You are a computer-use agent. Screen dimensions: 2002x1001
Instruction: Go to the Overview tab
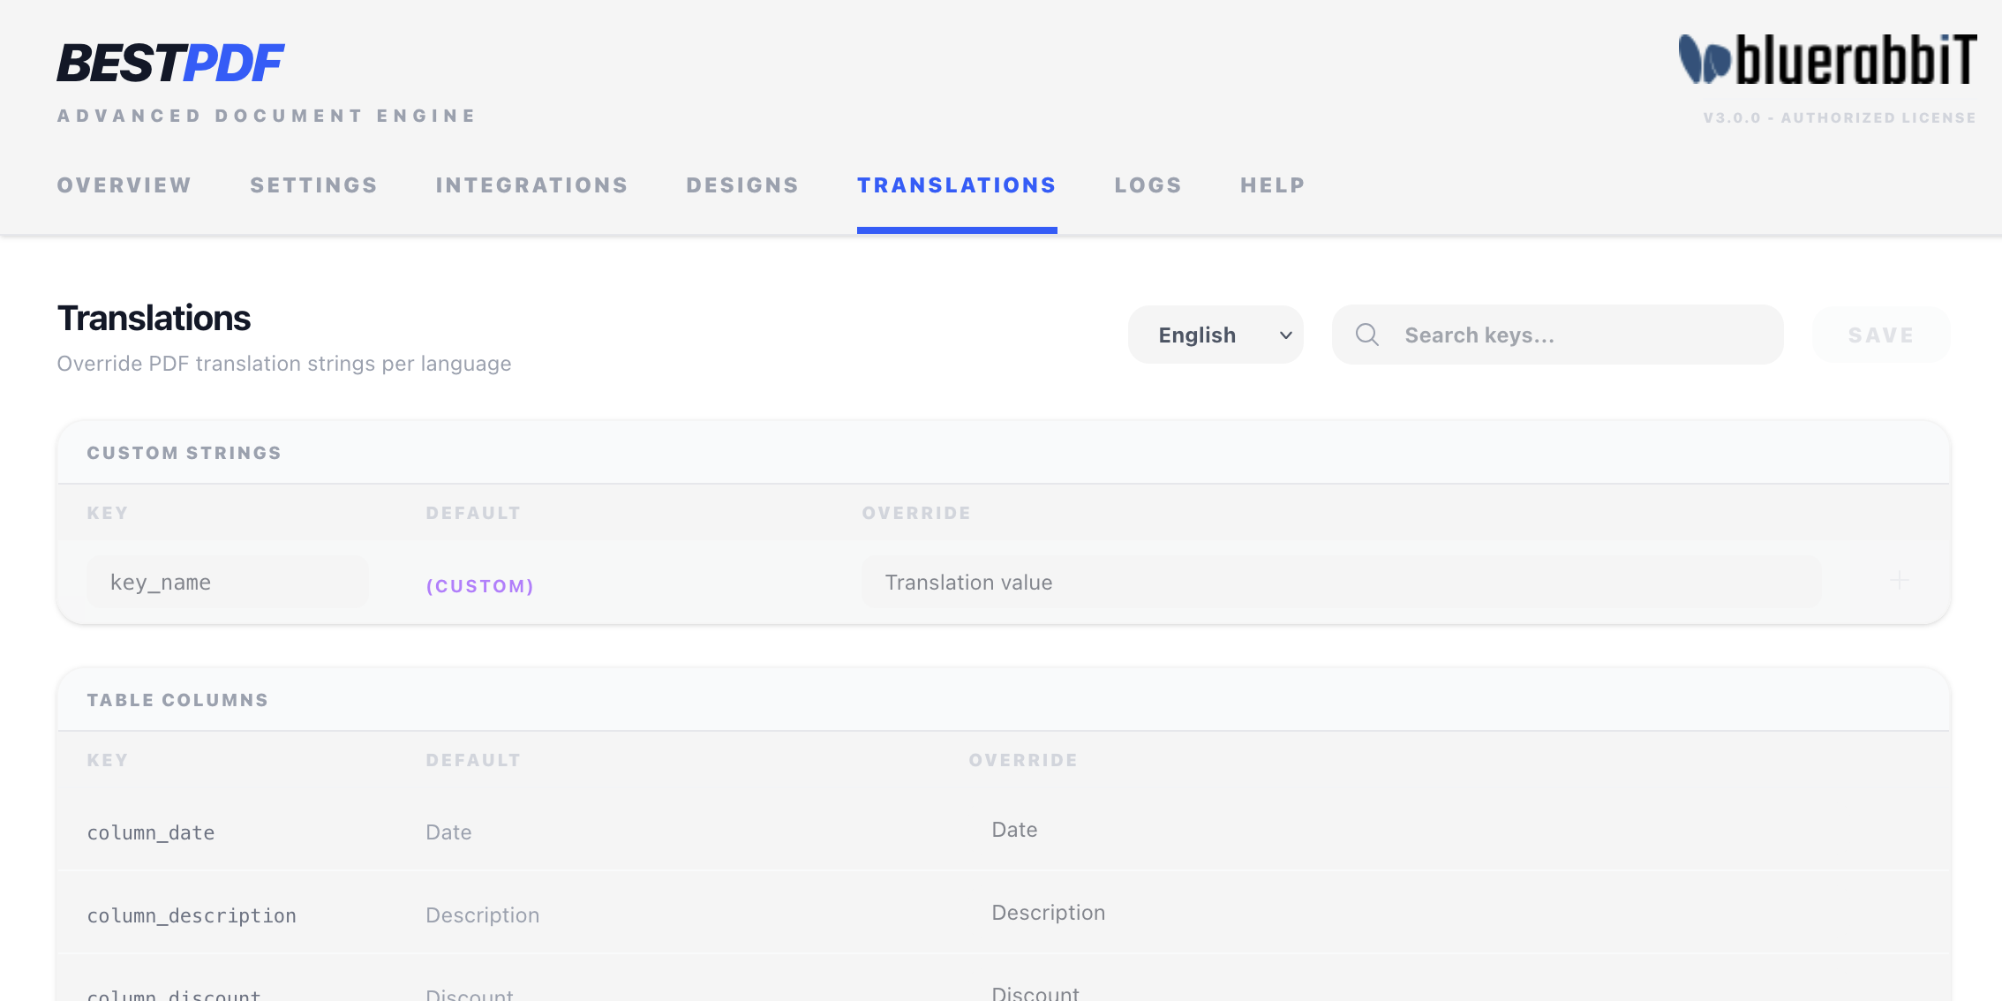[124, 185]
